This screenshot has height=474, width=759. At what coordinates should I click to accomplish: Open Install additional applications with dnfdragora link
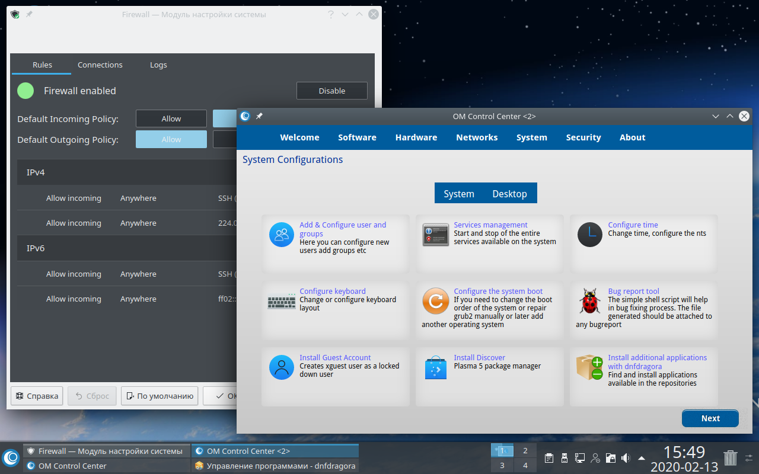pos(657,362)
